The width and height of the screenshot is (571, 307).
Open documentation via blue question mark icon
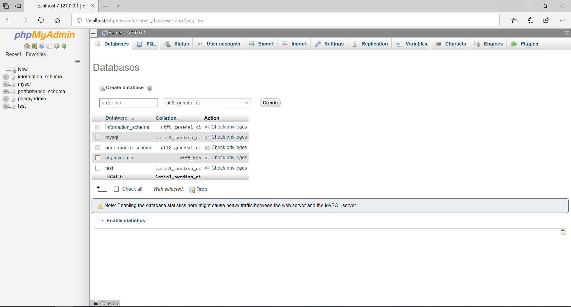tap(41, 46)
